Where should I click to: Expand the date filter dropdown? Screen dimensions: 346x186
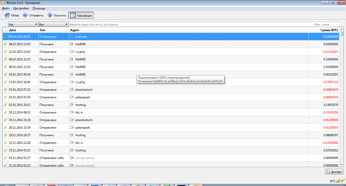23,25
